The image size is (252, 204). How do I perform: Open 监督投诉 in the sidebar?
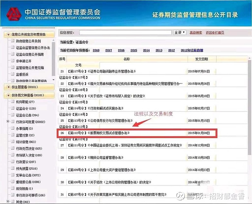coord(22,74)
